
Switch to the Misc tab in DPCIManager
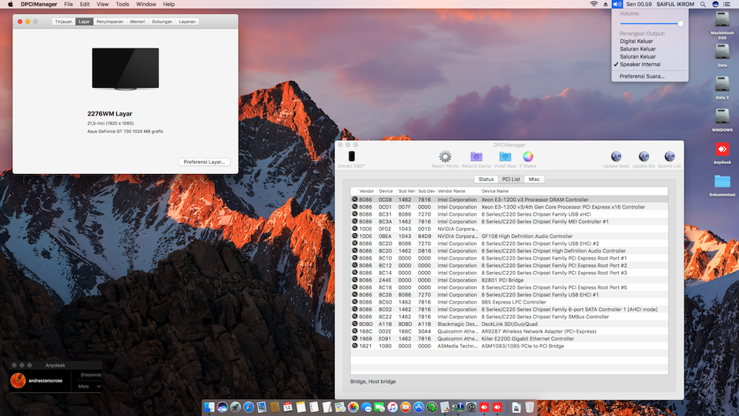(x=534, y=179)
